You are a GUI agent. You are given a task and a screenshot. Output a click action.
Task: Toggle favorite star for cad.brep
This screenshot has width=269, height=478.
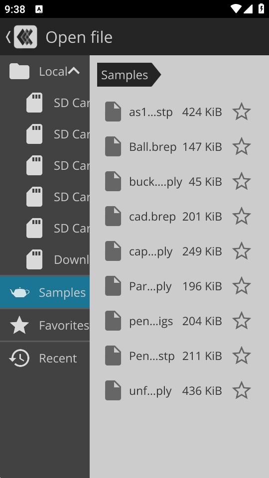point(242,216)
